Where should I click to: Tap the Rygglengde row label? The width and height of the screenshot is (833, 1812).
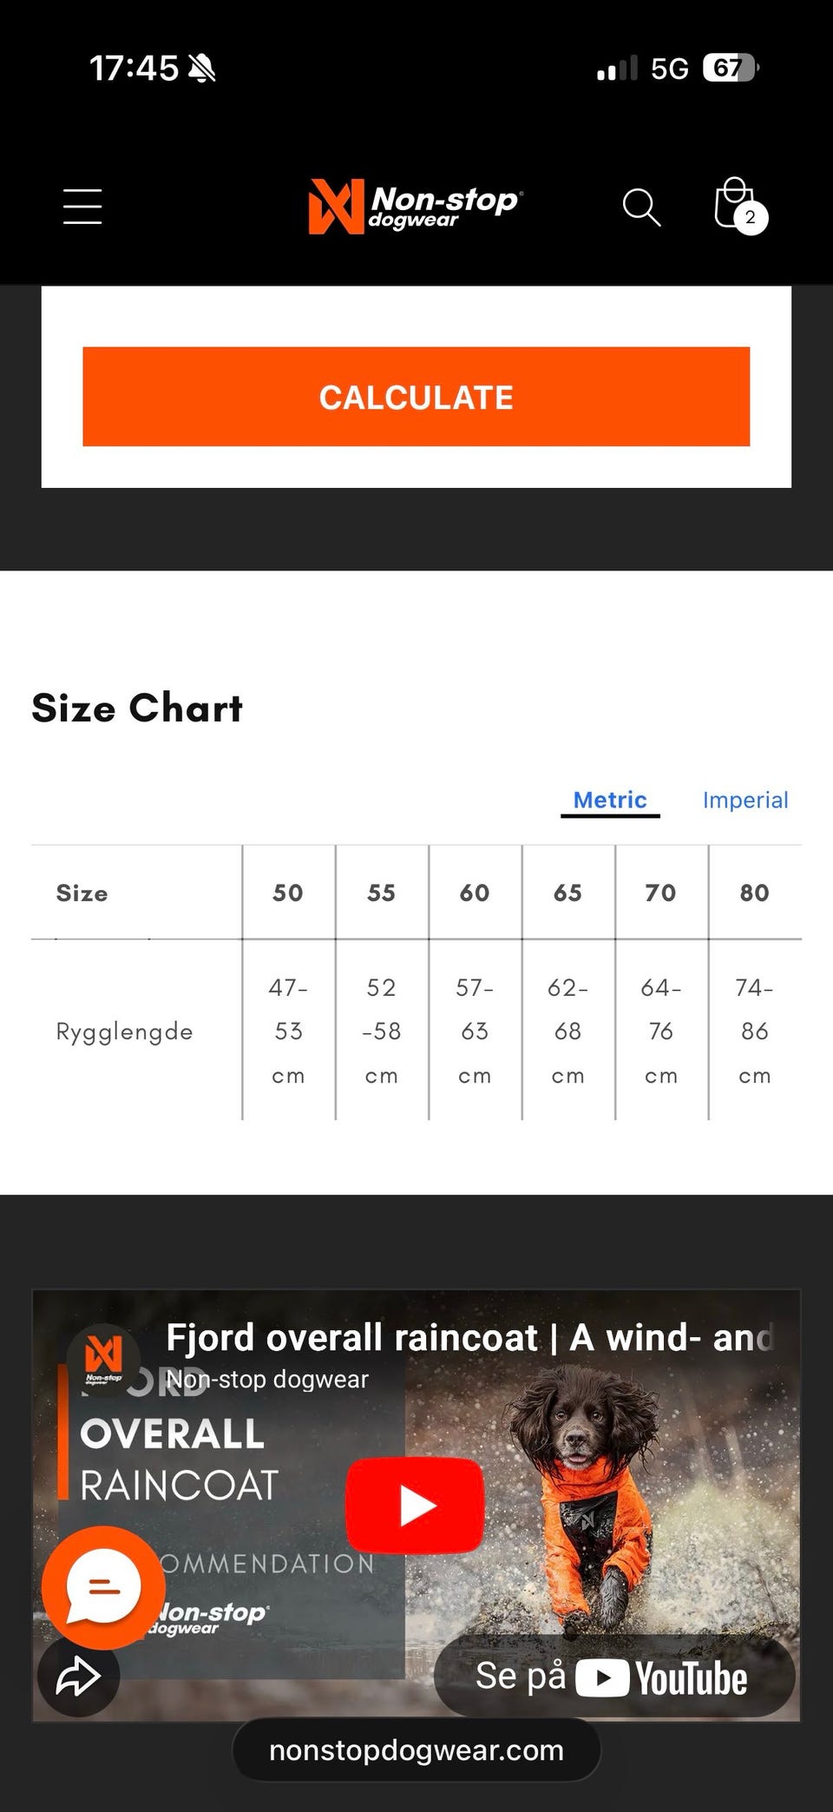[124, 1031]
